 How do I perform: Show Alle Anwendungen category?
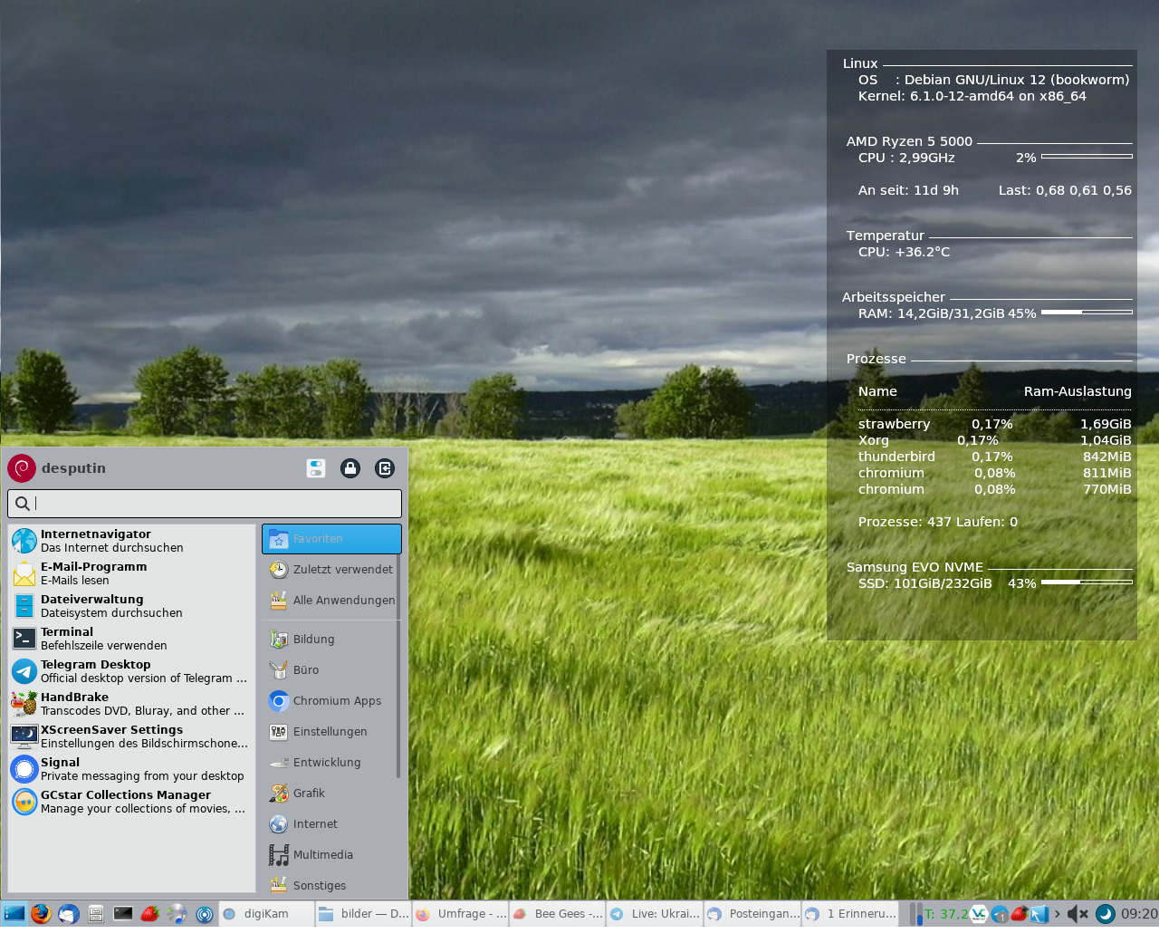[x=331, y=601]
